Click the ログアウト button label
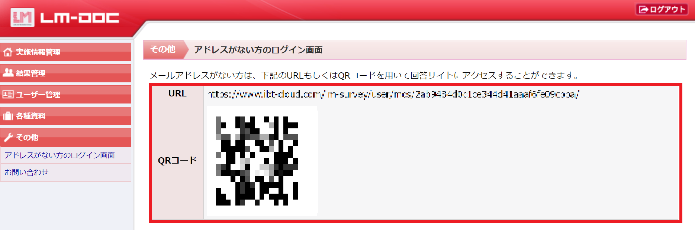Screen dimensions: 695x230 click(x=667, y=9)
